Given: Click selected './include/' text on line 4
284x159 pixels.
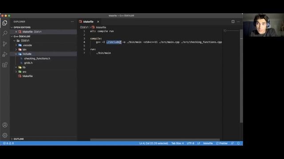Looking at the screenshot, I should (114, 42).
